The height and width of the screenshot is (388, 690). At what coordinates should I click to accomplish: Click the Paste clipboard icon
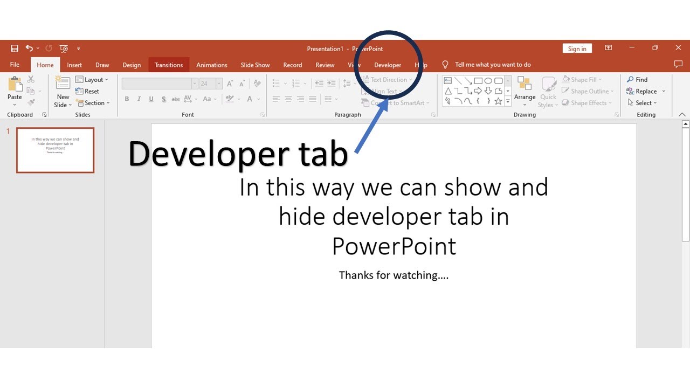coord(15,85)
